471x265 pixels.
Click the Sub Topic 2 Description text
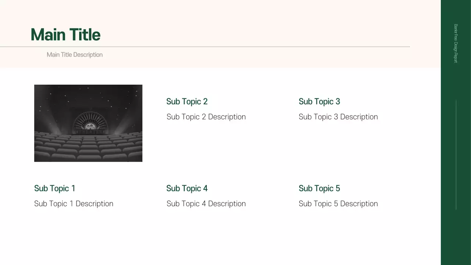click(x=206, y=117)
